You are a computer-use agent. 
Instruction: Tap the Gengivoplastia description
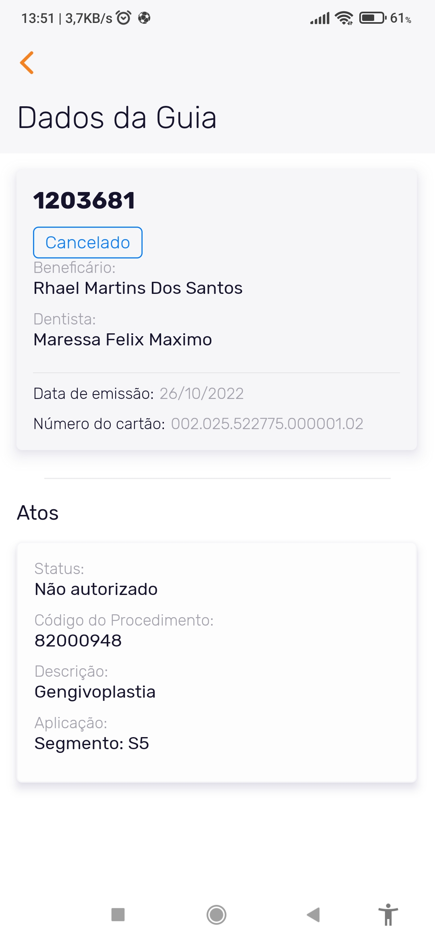(95, 692)
